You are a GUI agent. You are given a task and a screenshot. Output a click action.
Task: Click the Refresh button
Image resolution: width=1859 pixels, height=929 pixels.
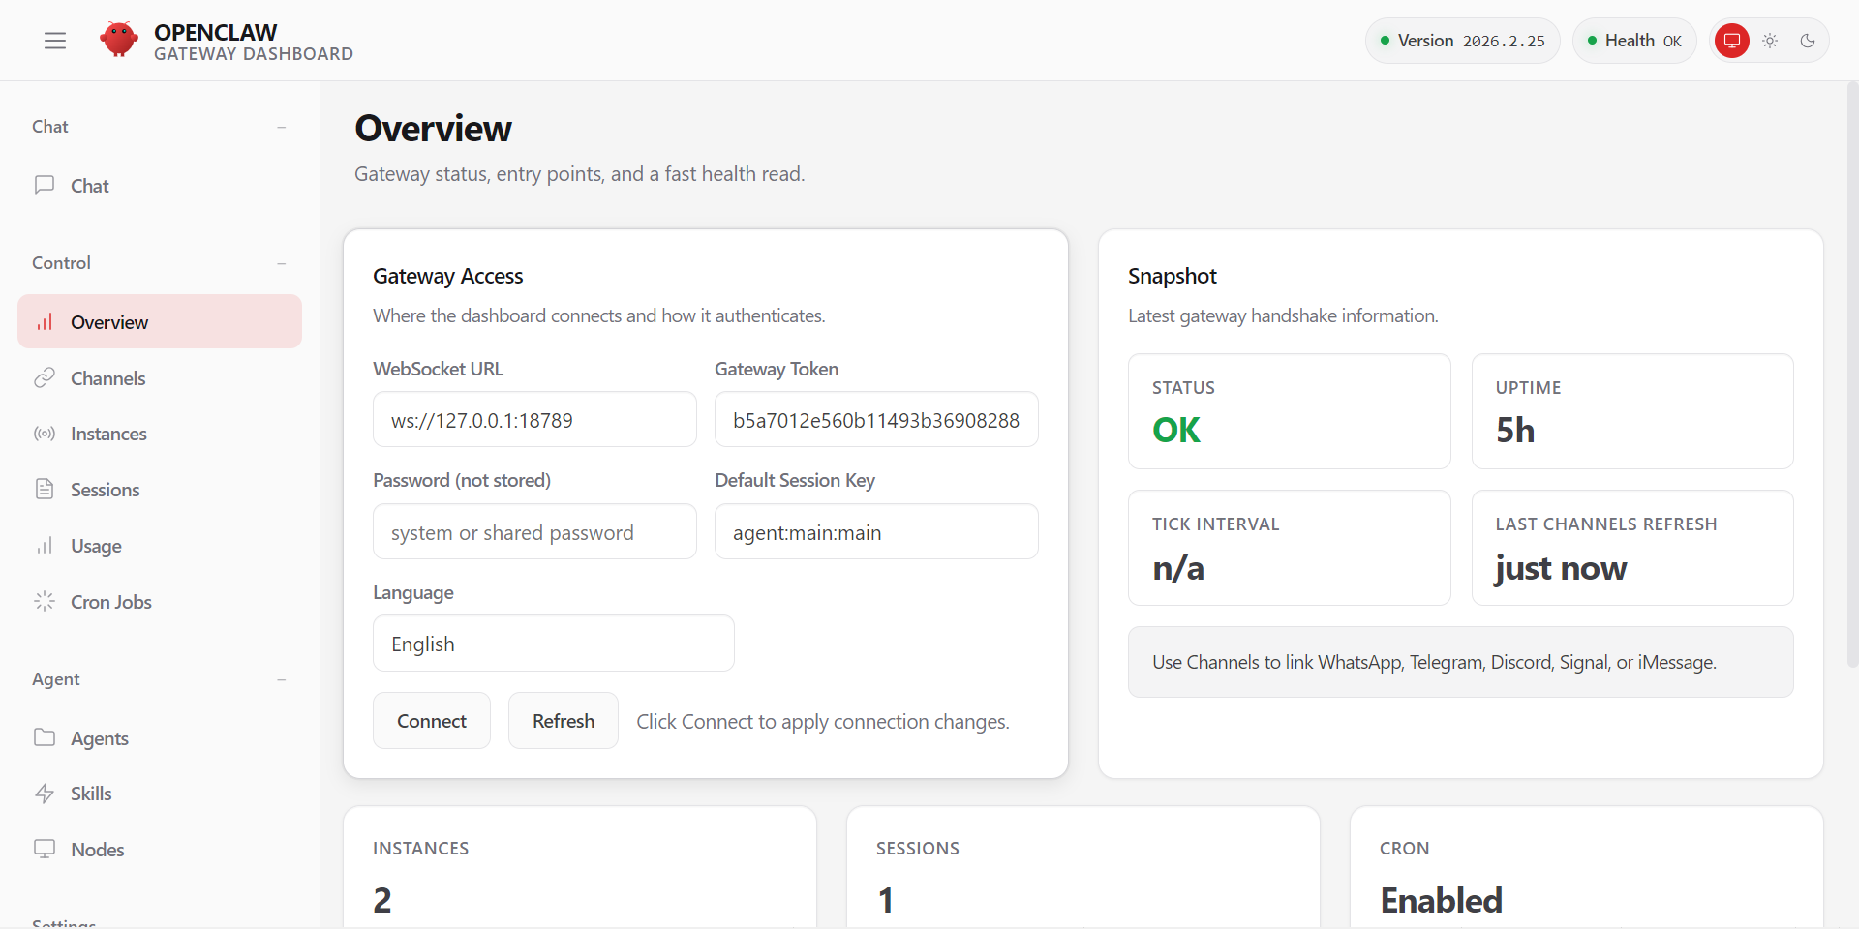pyautogui.click(x=564, y=721)
